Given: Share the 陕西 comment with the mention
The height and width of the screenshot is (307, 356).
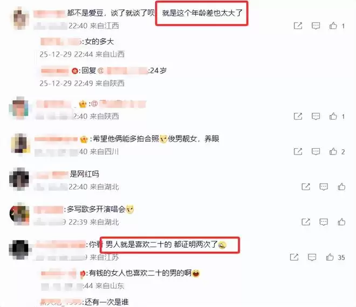Looking at the screenshot, I should [298, 116].
